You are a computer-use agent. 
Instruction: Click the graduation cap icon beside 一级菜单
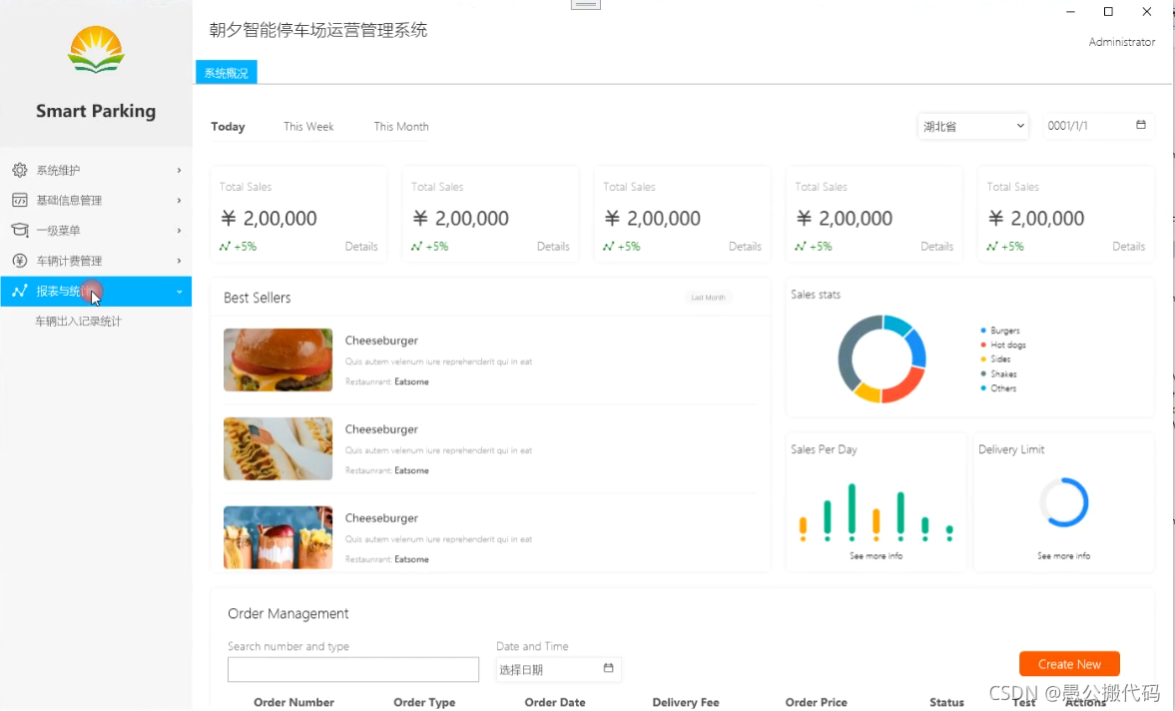[x=20, y=230]
